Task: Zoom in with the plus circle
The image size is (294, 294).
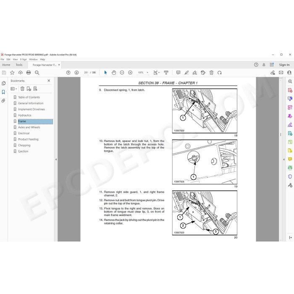Action: tap(130, 73)
